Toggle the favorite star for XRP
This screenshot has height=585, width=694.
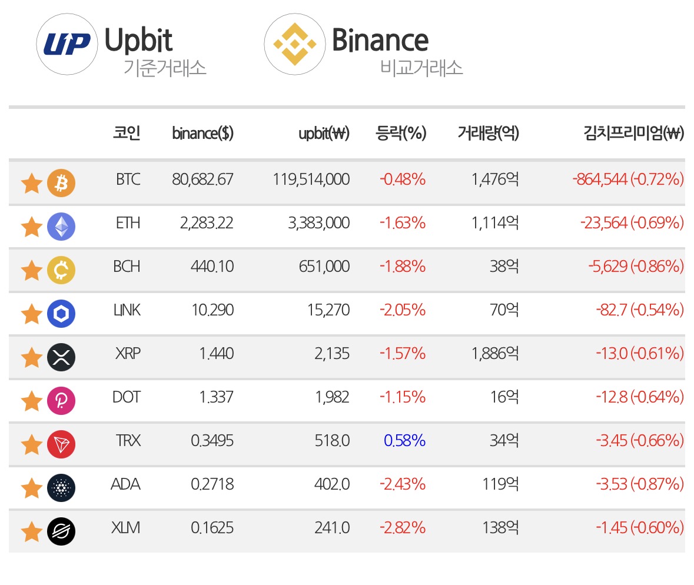pyautogui.click(x=32, y=358)
